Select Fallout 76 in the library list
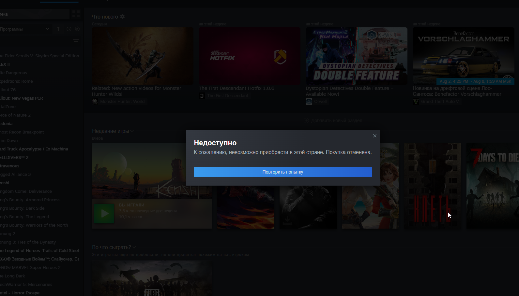Viewport: 519px width, 296px height. tap(8, 90)
